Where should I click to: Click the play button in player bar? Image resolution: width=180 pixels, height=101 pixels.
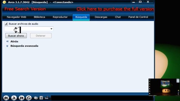pos(14,98)
